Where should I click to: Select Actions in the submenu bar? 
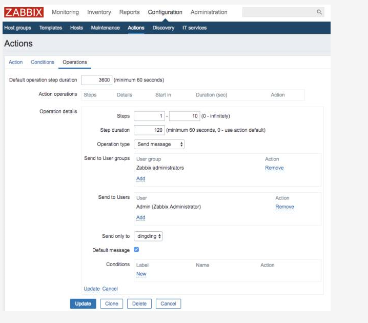coord(136,28)
